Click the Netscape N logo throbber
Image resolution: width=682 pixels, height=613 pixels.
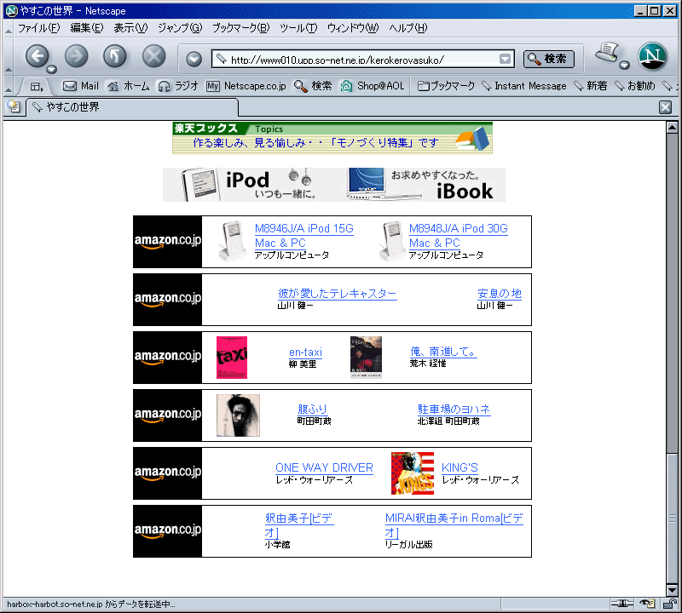point(652,56)
